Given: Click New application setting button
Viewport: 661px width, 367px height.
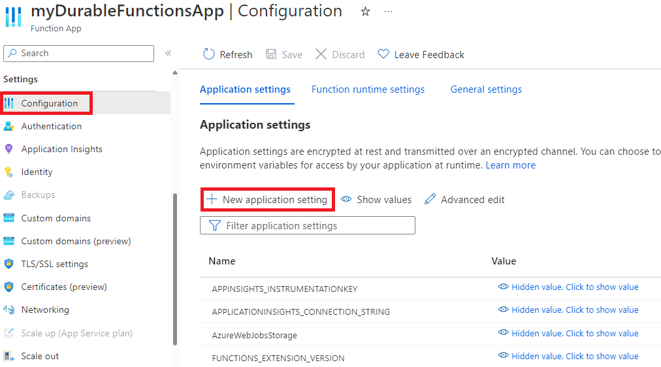Looking at the screenshot, I should pos(268,199).
